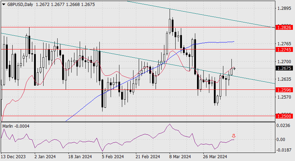Click the latest small candlestick at 1.2675
Screen dimensions: 295x161
[x=234, y=68]
